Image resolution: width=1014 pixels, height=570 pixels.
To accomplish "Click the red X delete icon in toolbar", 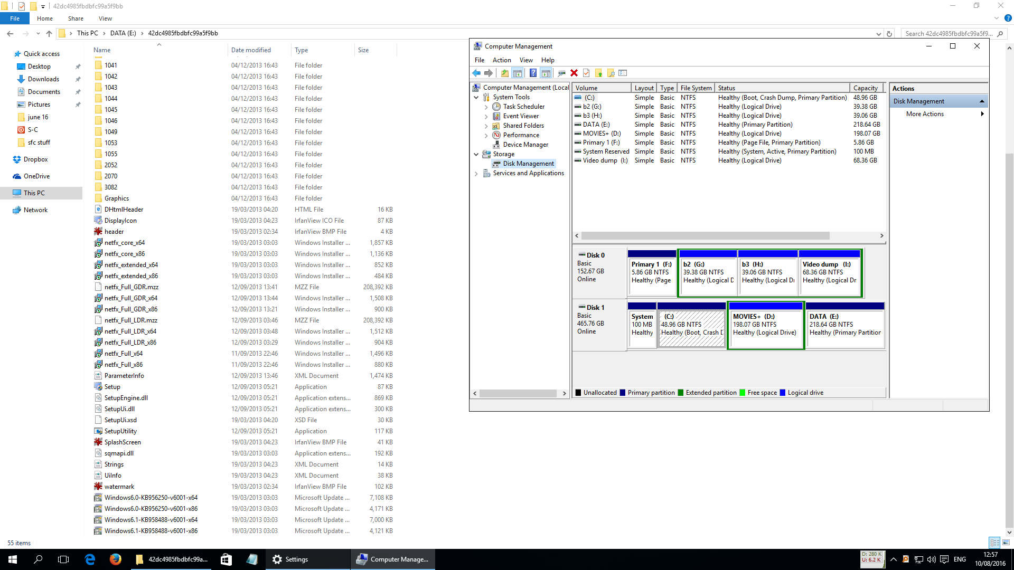I will [574, 73].
